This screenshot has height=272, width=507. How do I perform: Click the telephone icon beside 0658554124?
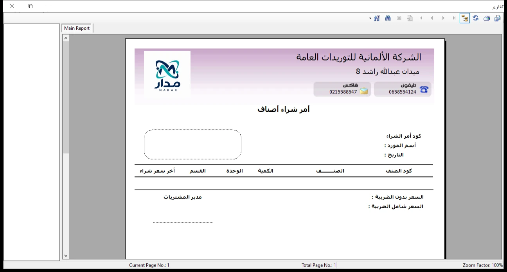[x=424, y=89]
